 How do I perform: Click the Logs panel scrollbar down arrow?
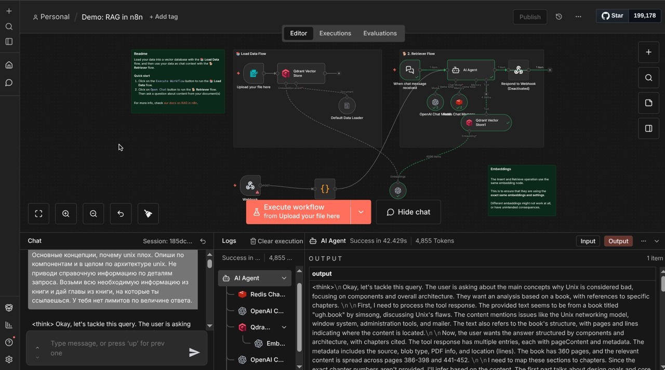299,366
